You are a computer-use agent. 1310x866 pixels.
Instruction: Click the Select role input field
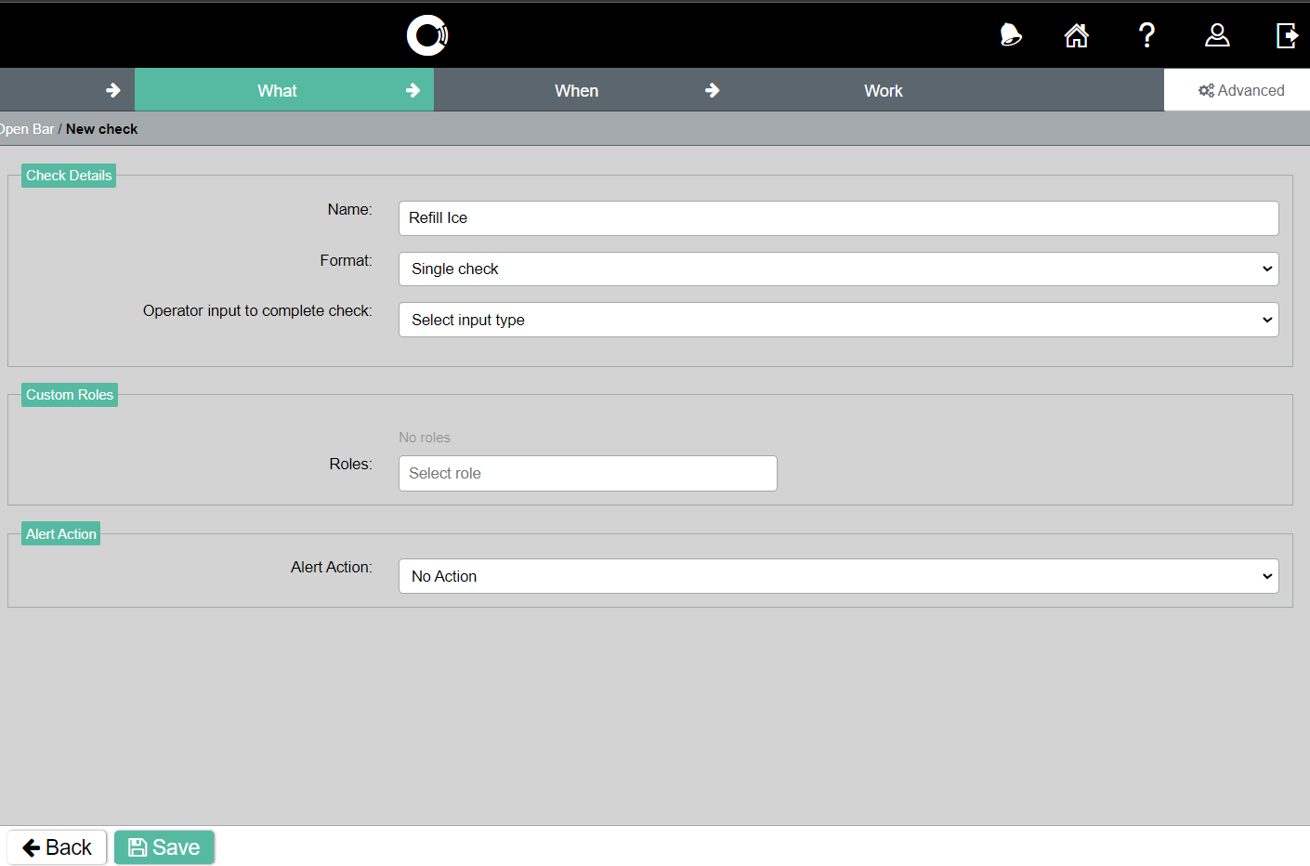click(587, 473)
